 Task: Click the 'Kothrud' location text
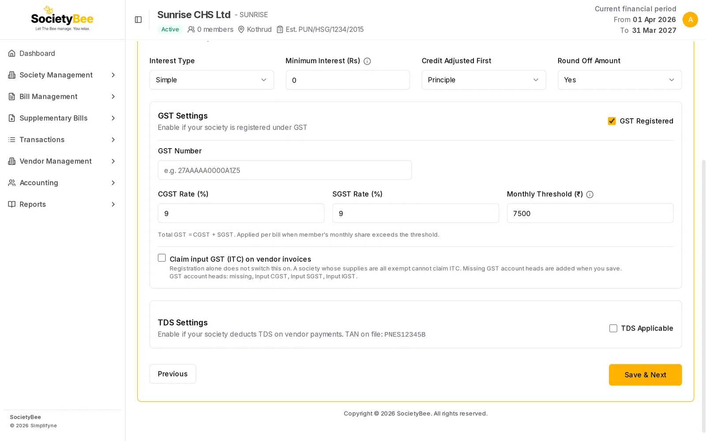[x=259, y=30]
